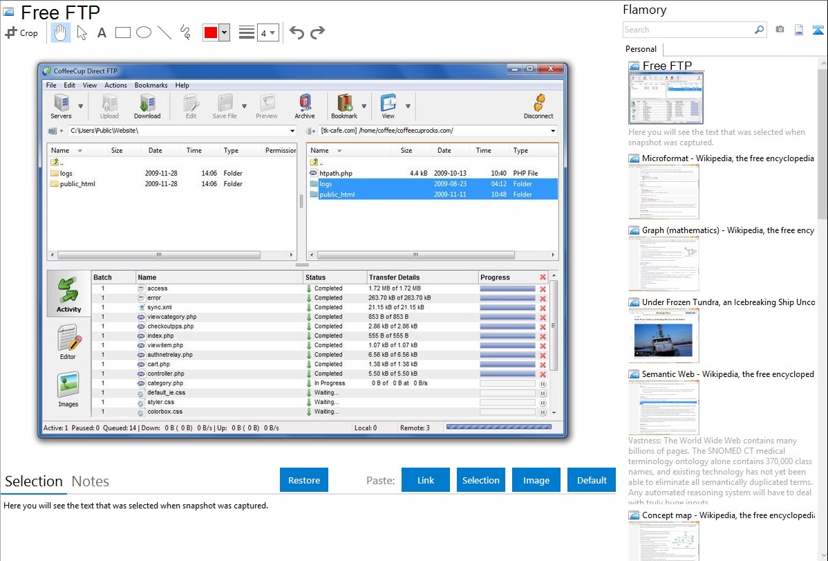This screenshot has height=561, width=828.
Task: Click the Upload toolbar icon
Action: pos(109,107)
